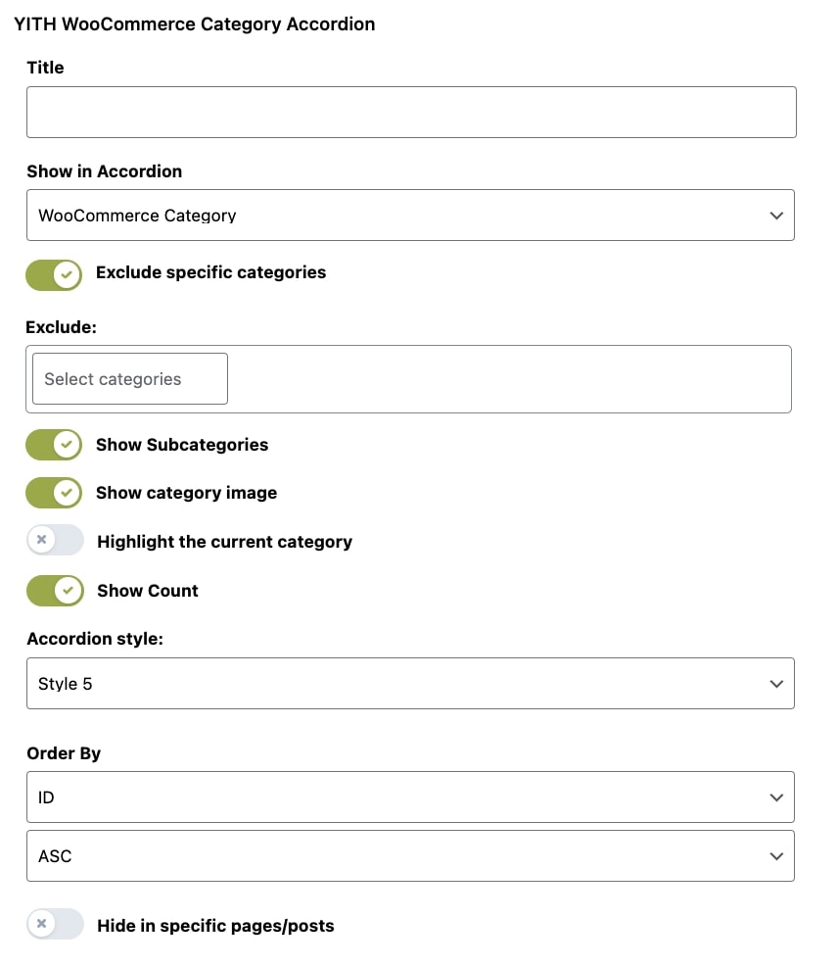Click the Show Count label text
The height and width of the screenshot is (966, 836).
(x=148, y=591)
